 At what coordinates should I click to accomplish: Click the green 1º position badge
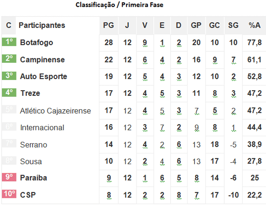[x=9, y=42]
